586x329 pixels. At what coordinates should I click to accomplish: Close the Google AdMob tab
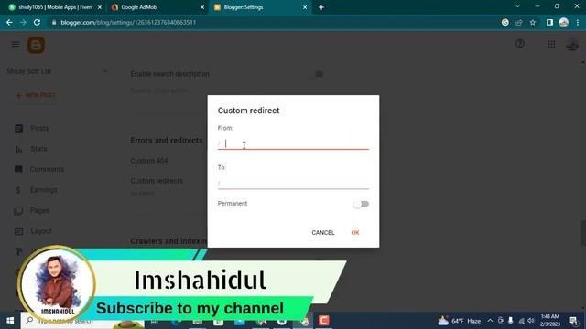(202, 7)
